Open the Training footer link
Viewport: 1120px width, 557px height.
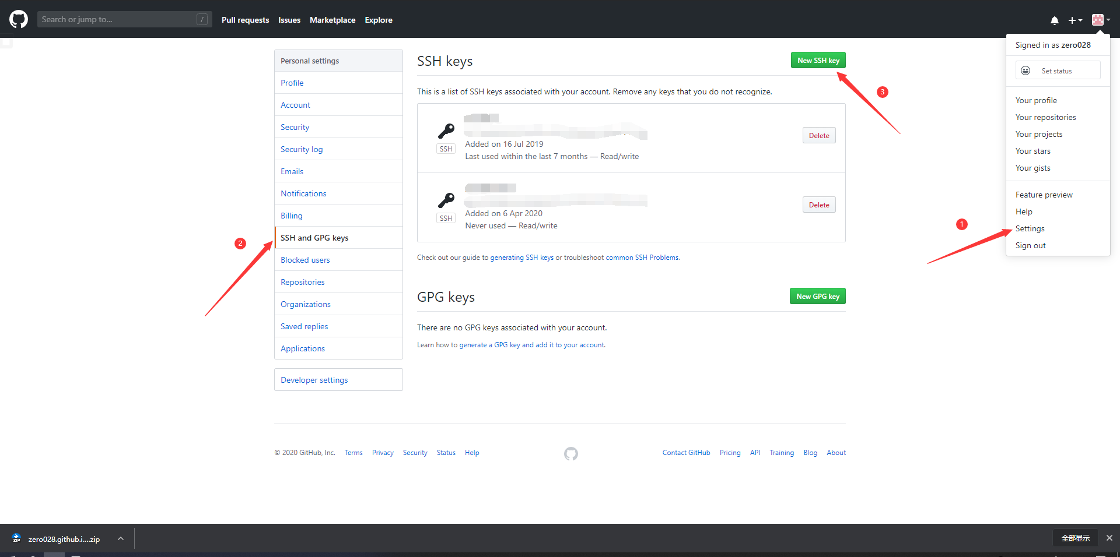pyautogui.click(x=782, y=453)
